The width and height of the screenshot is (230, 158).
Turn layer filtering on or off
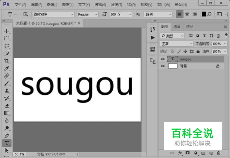click(226, 36)
